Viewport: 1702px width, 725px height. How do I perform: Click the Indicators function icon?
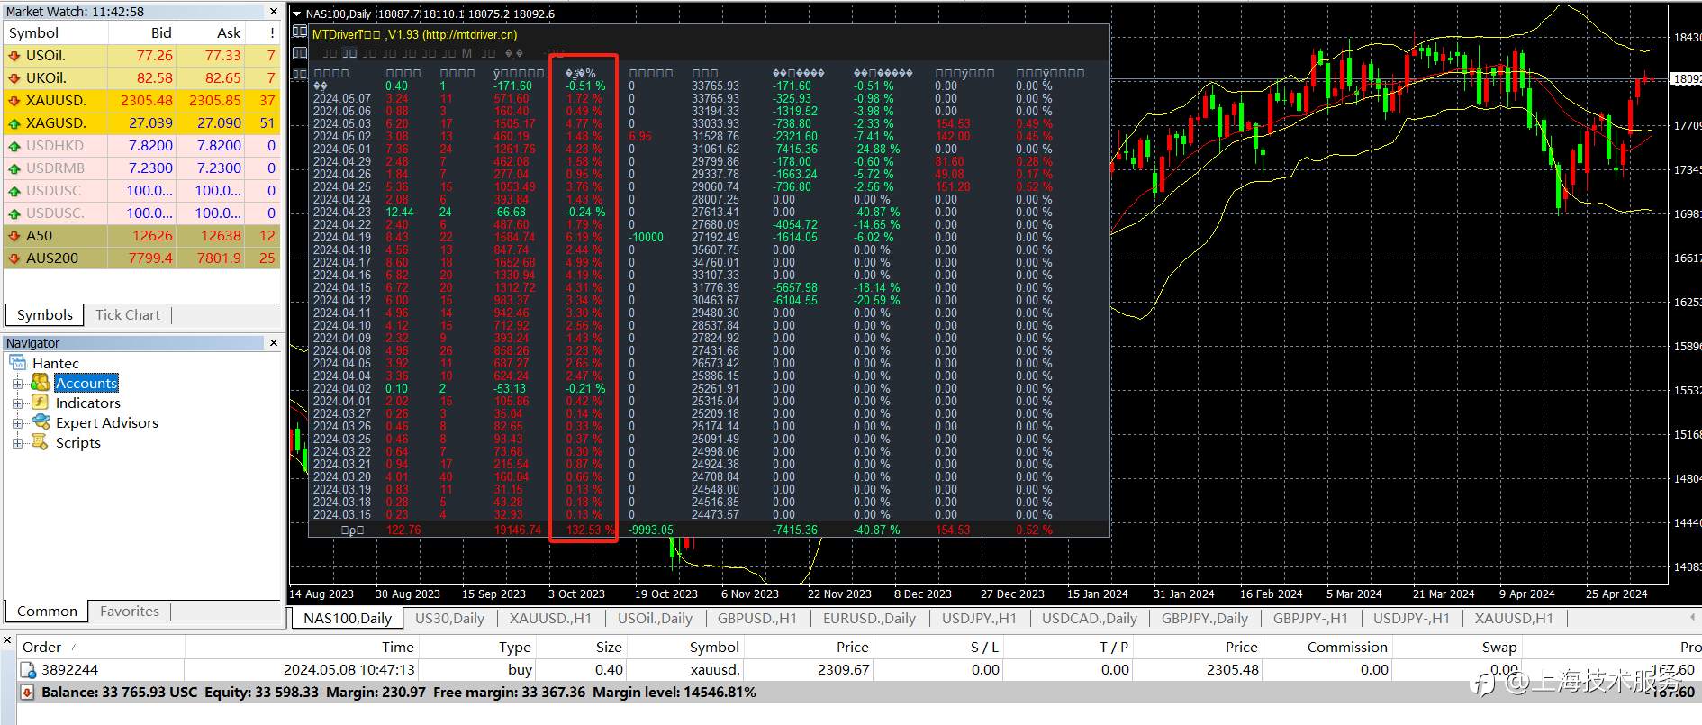coord(40,403)
